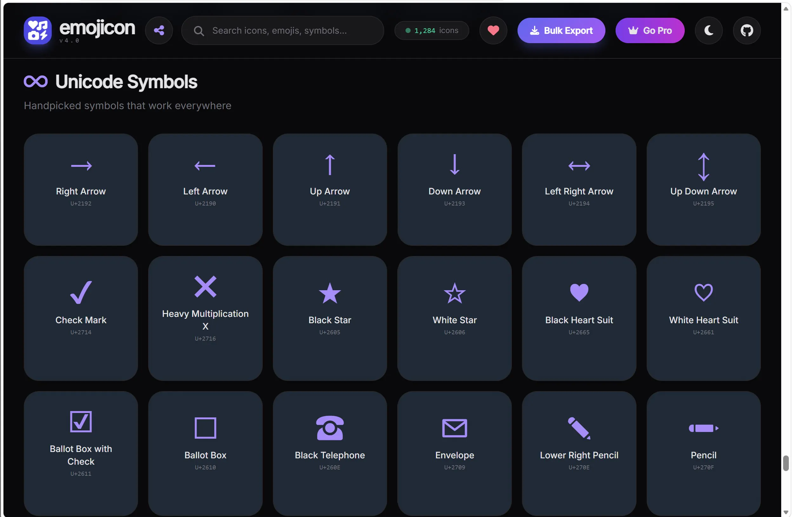Screen dimensions: 792x517
Task: Click the Bulk Export button
Action: 561,30
